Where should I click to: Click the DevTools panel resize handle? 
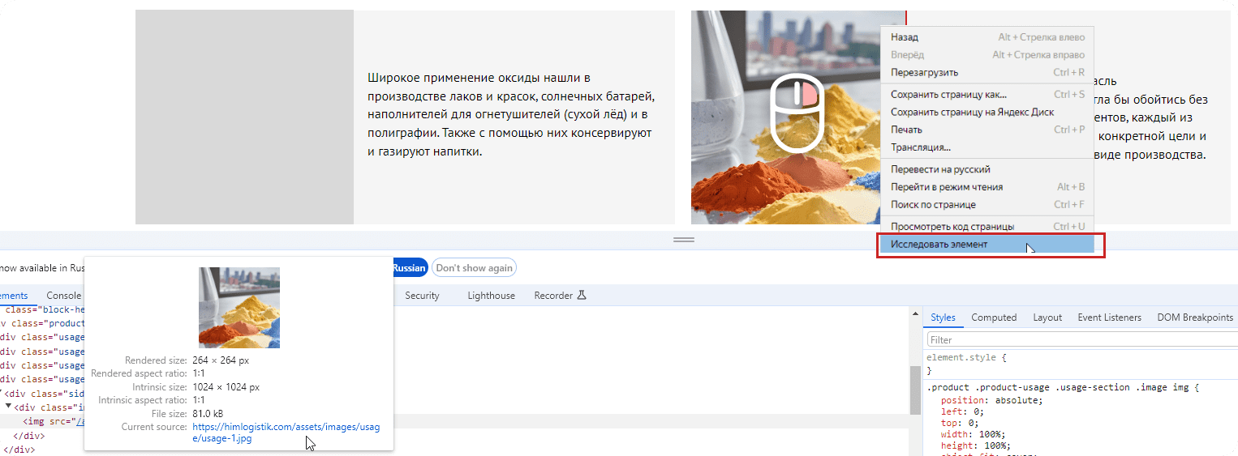(x=684, y=240)
